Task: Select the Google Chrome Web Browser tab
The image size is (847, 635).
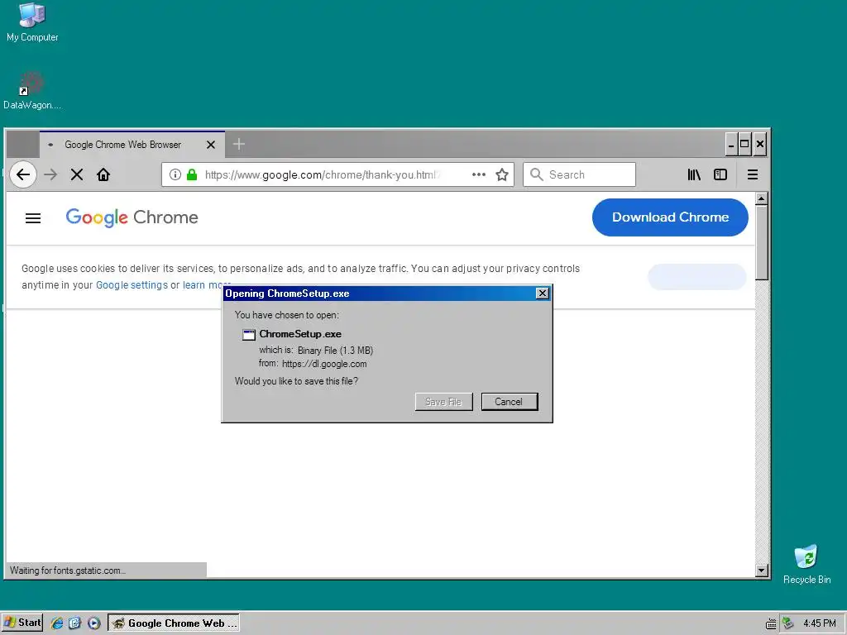Action: [132, 144]
